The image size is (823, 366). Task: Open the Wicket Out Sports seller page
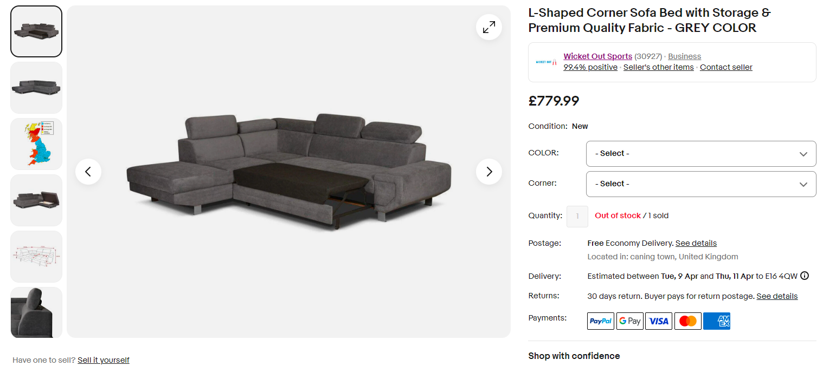(x=597, y=56)
